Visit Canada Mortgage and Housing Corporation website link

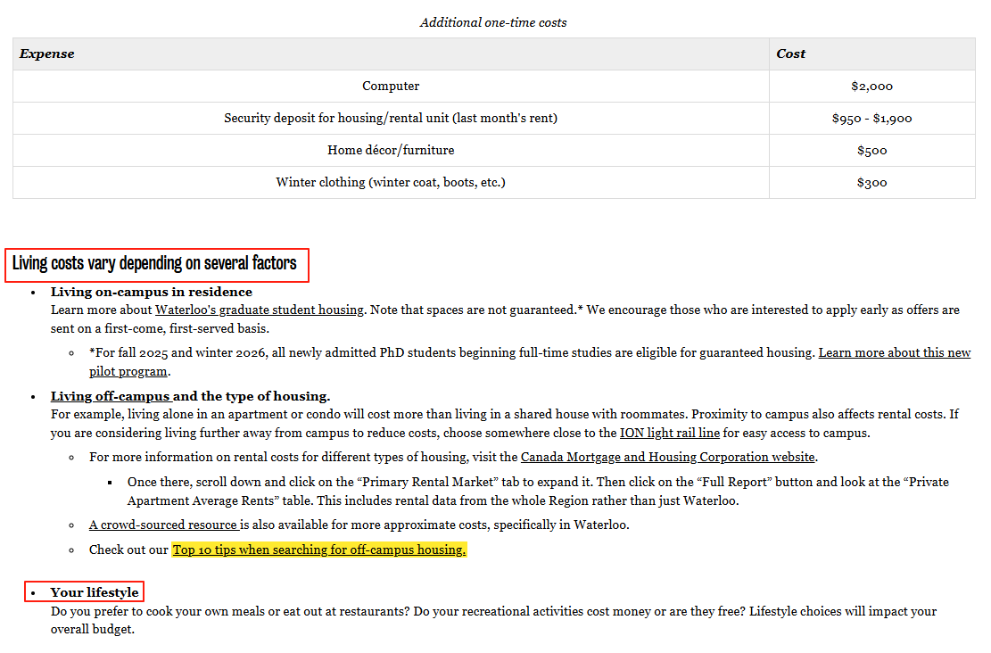(x=667, y=457)
